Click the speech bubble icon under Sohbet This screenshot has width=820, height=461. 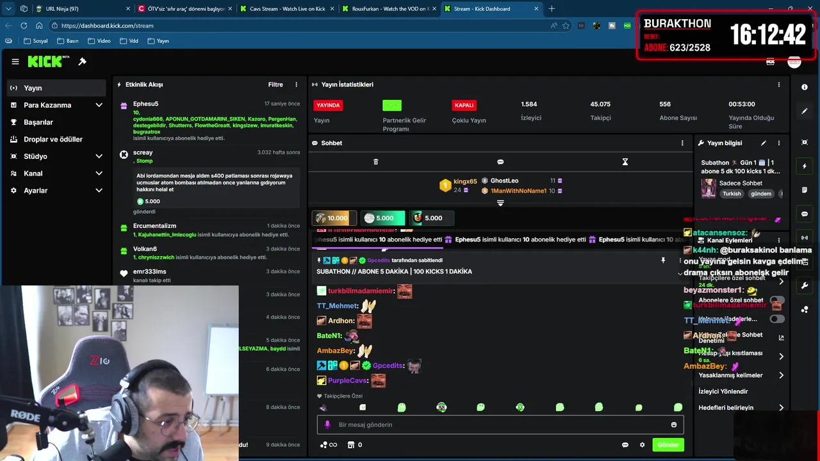pos(500,162)
